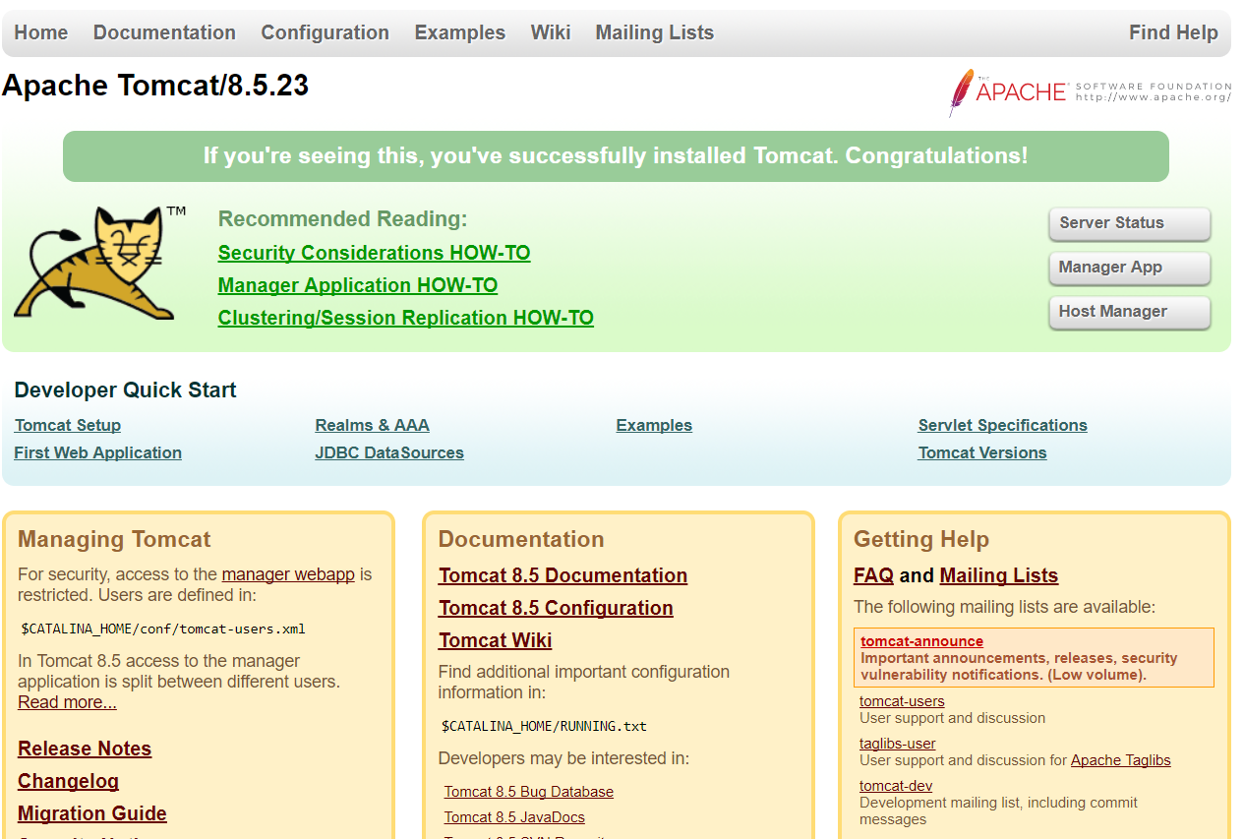1244x839 pixels.
Task: Open the First Web Application link
Action: [98, 452]
